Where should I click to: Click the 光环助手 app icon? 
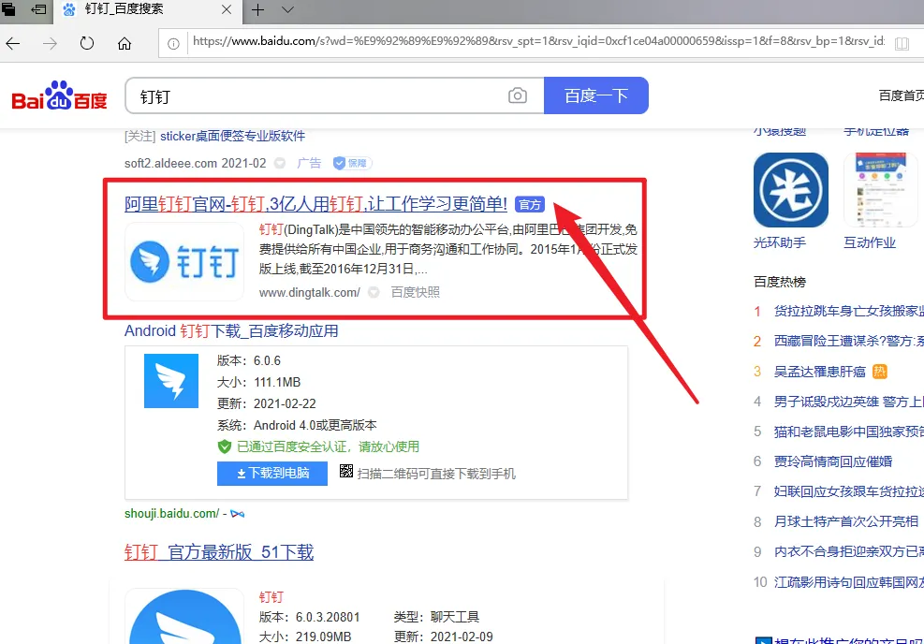click(x=790, y=191)
